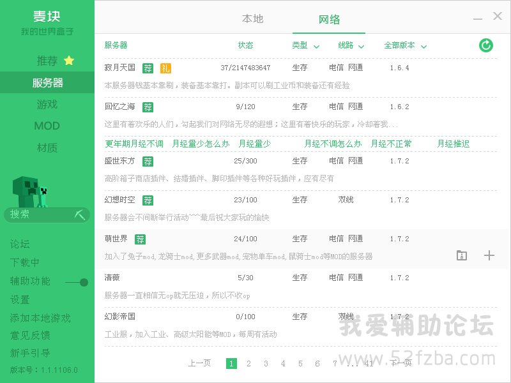Select the 清薇 server name

[x=112, y=278]
